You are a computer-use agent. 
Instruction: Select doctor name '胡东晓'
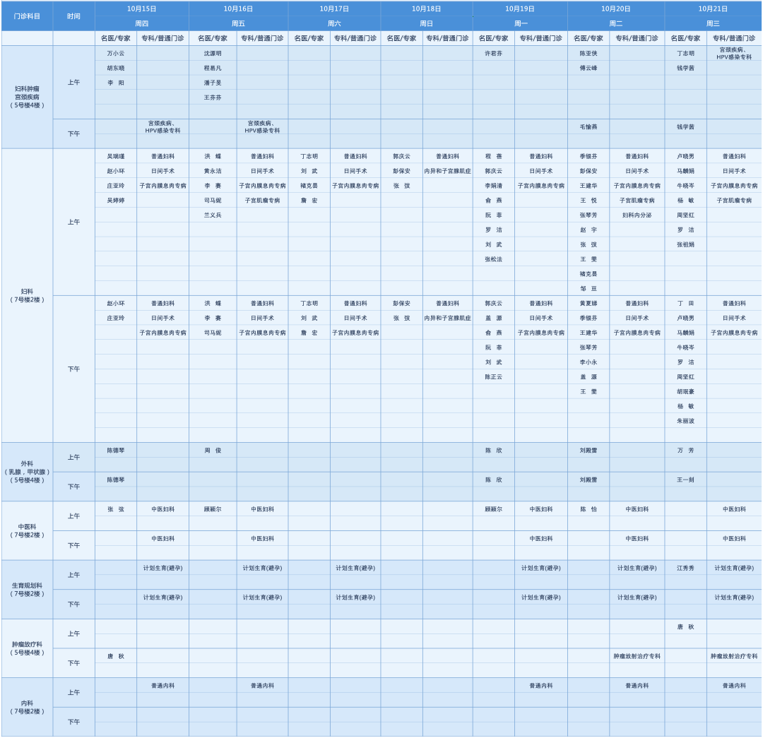116,68
